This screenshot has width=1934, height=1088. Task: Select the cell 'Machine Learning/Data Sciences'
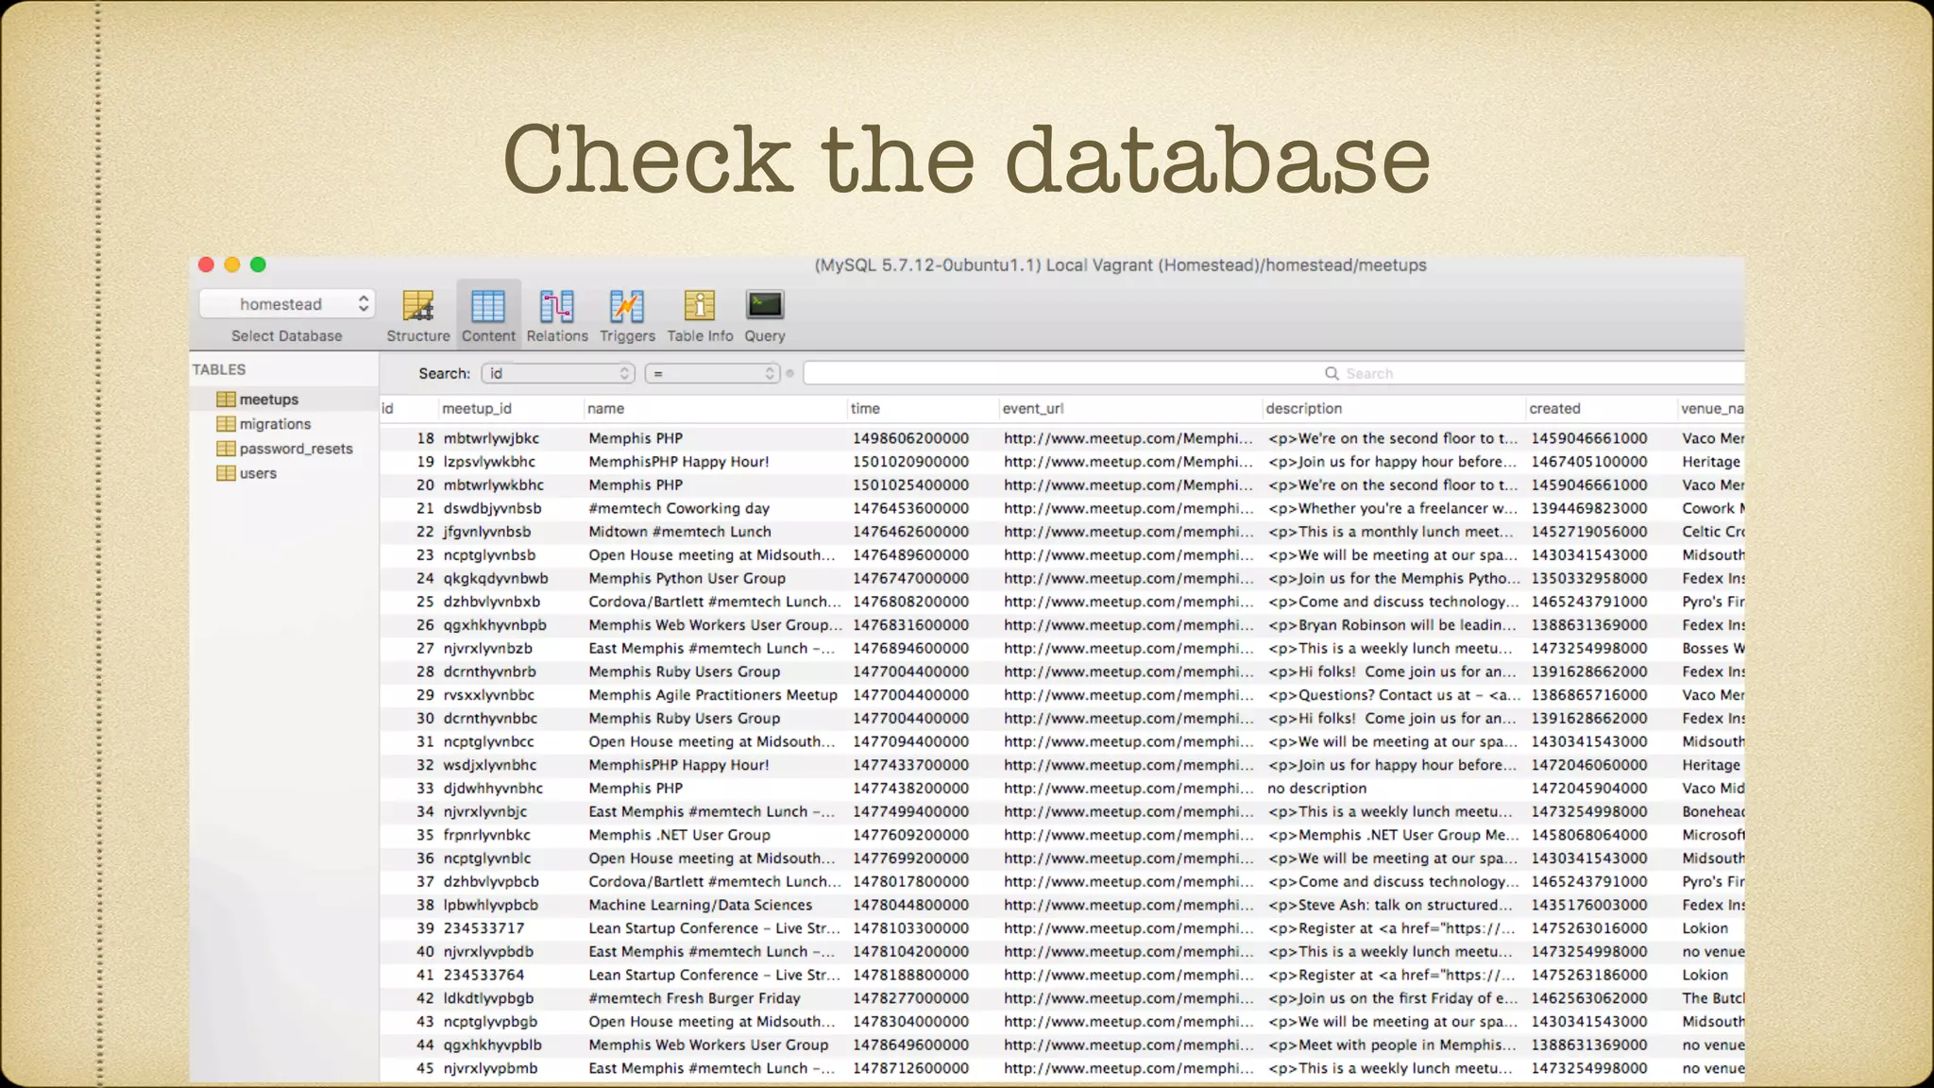700,905
